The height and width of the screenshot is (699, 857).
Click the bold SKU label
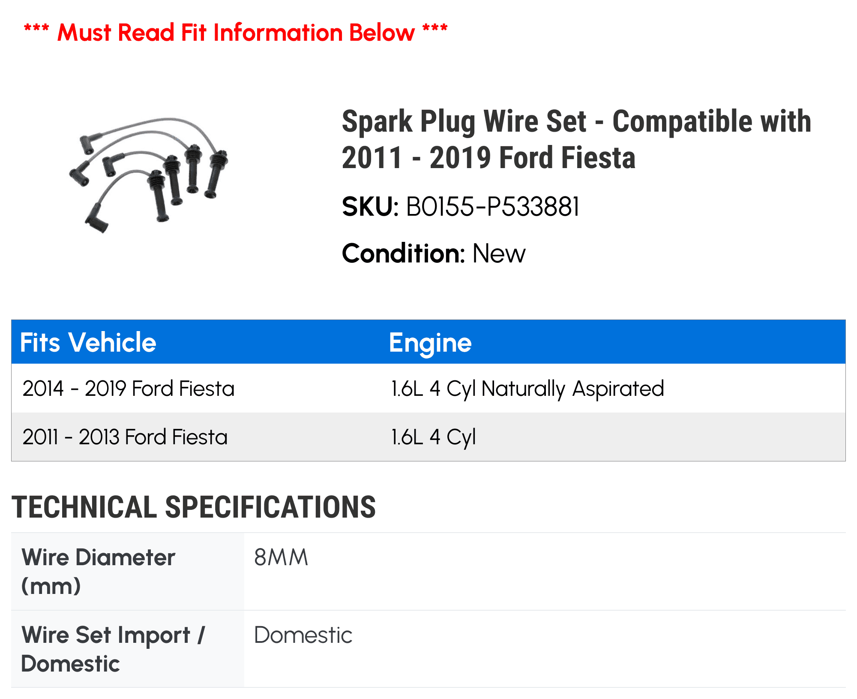point(370,207)
